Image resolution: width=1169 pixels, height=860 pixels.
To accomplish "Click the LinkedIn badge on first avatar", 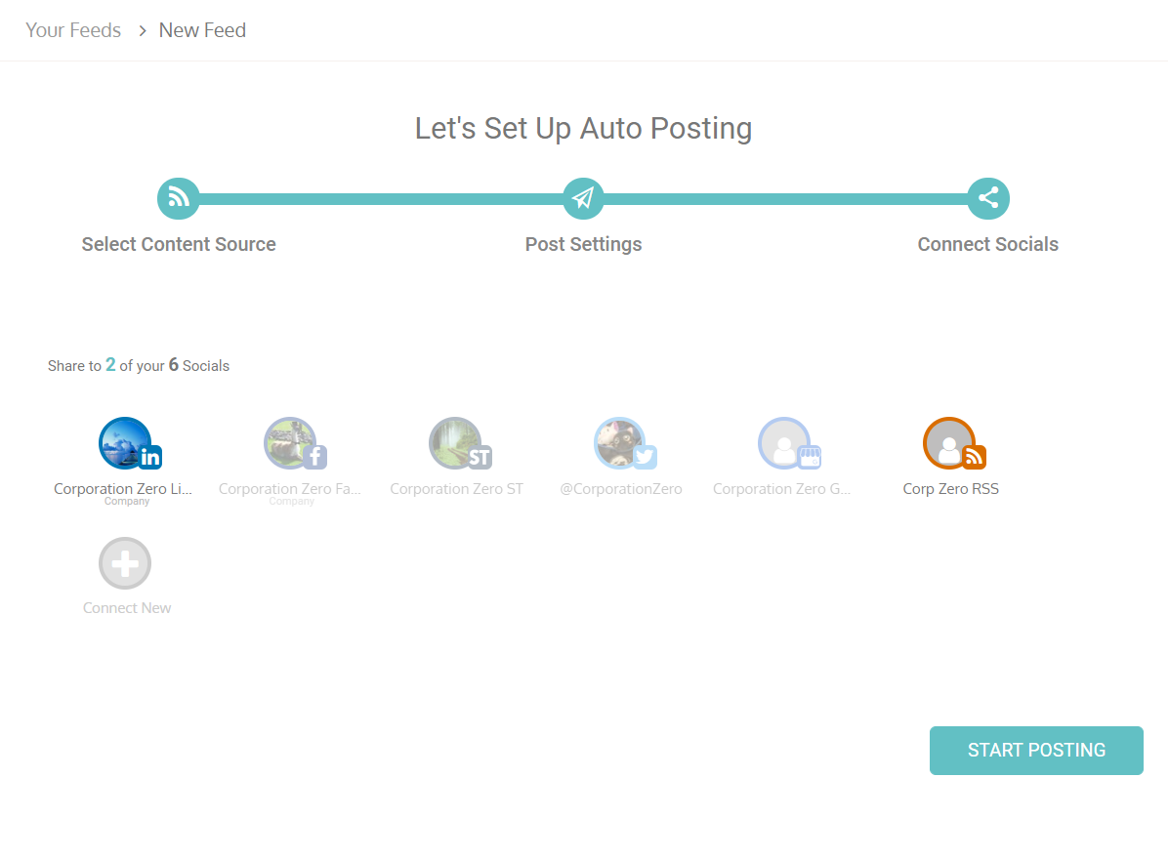I will coord(150,457).
